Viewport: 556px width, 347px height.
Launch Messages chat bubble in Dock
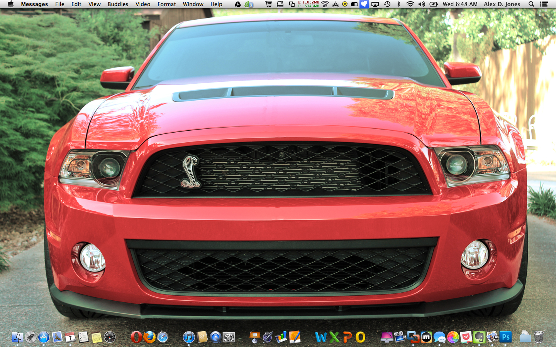[439, 337]
